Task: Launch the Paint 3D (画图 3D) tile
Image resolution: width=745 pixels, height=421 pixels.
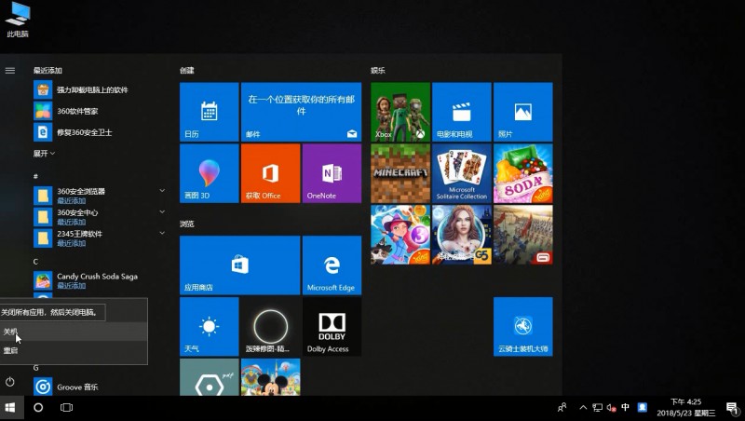Action: click(x=209, y=173)
